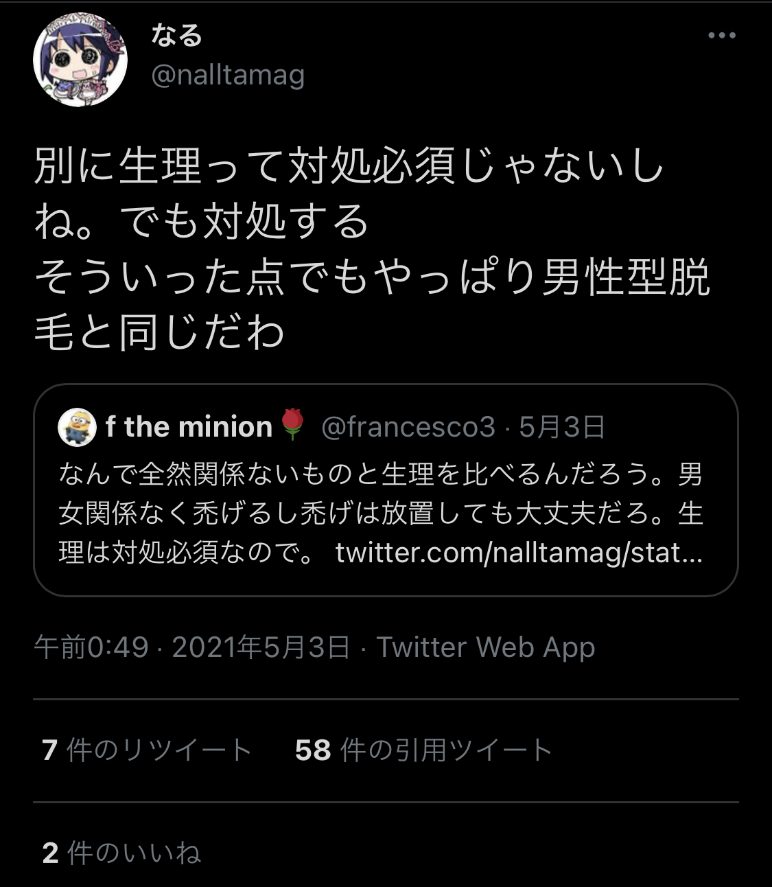Click the 午前0:49 time stamp

pos(91,647)
